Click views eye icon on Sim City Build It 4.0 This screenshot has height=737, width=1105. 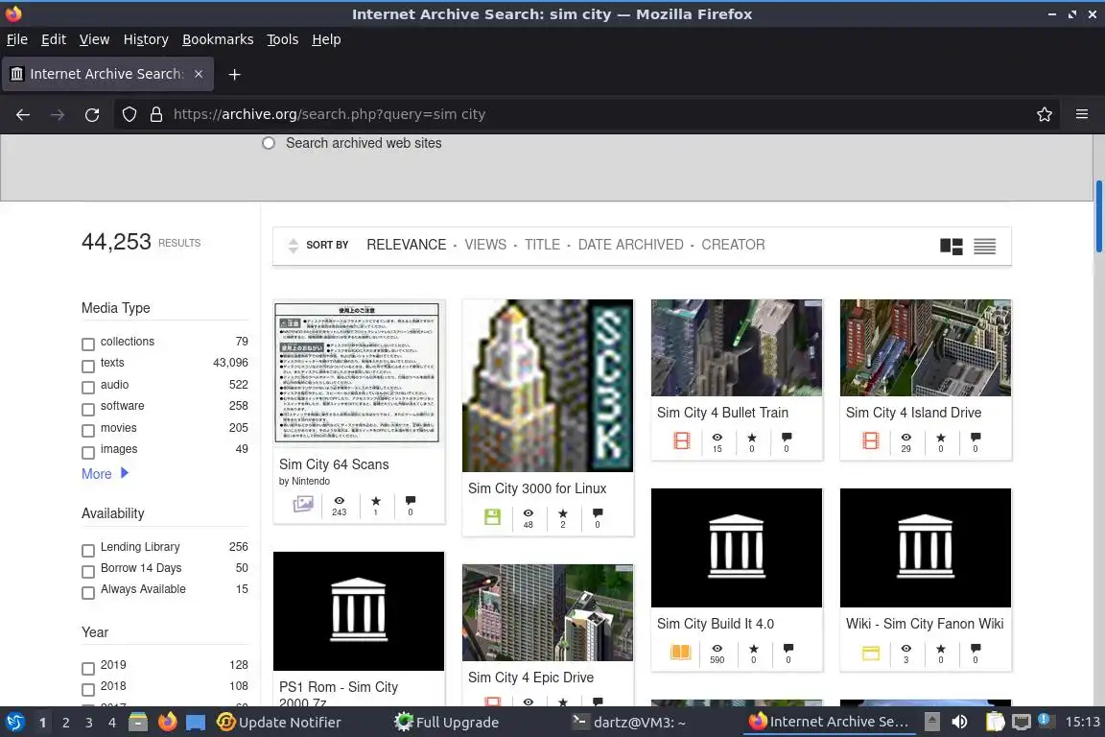click(x=717, y=648)
